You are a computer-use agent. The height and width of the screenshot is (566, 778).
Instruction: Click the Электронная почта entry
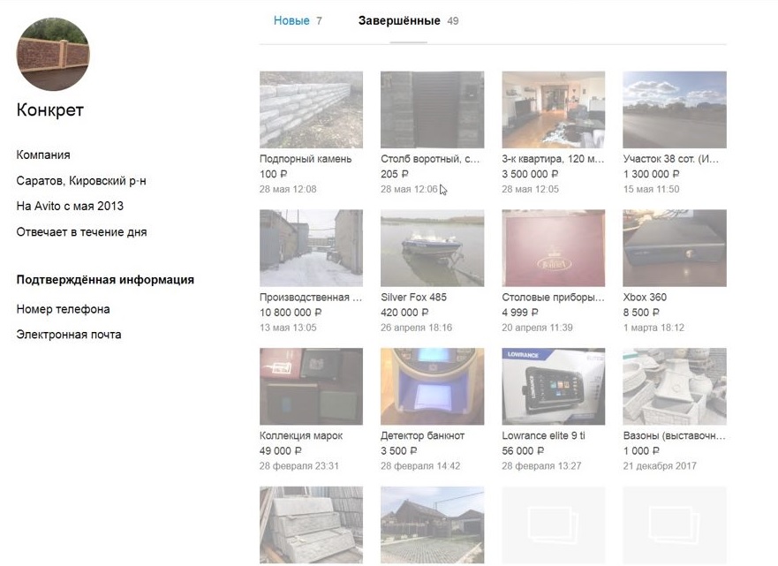(69, 335)
